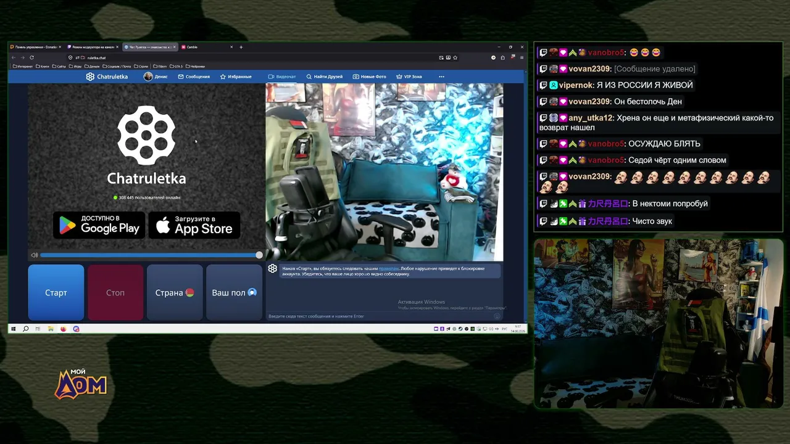This screenshot has height=444, width=790.
Task: Switch to the Режим модератора browser tab
Action: 93,47
